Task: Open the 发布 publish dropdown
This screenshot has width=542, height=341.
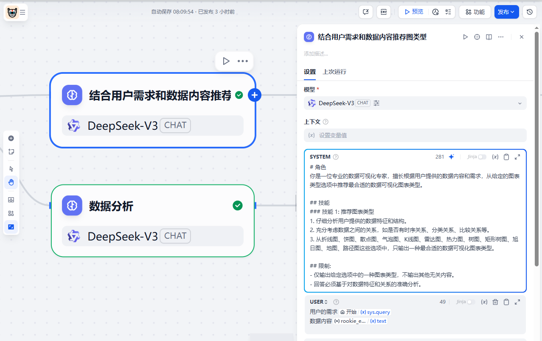Action: tap(506, 12)
